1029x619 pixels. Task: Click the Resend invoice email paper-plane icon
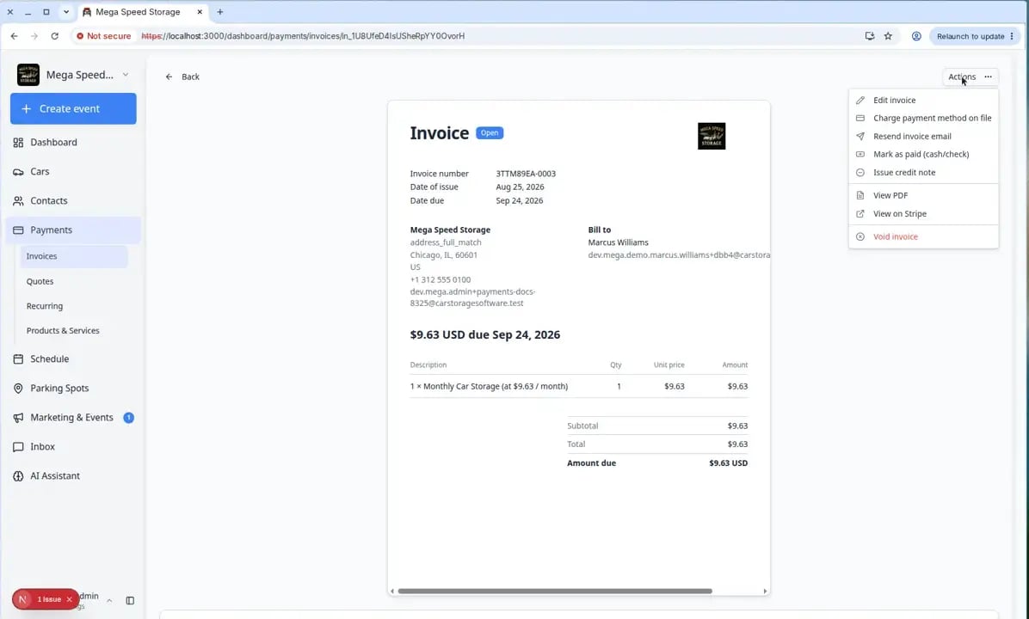[x=860, y=137]
